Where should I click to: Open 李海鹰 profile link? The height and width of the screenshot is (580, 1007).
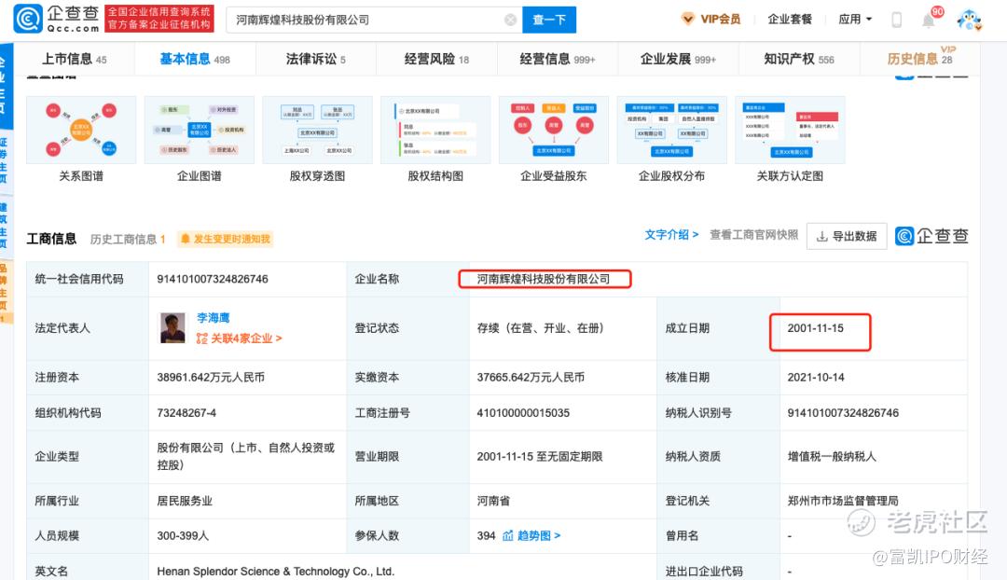click(213, 318)
